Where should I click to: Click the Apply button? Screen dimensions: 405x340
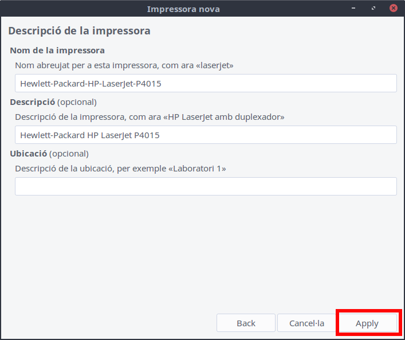pyautogui.click(x=367, y=323)
